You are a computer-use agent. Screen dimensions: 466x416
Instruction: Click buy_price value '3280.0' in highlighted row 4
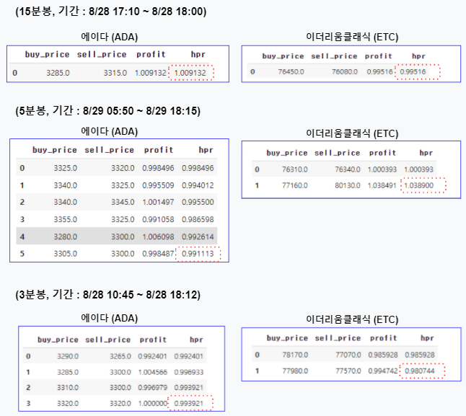66,236
